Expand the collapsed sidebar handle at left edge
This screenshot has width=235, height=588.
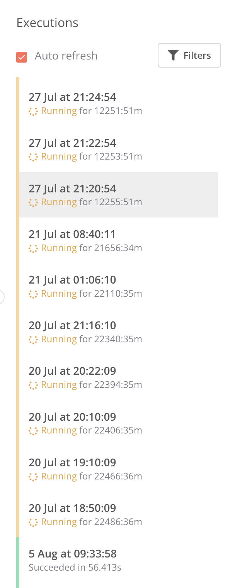pyautogui.click(x=2, y=297)
